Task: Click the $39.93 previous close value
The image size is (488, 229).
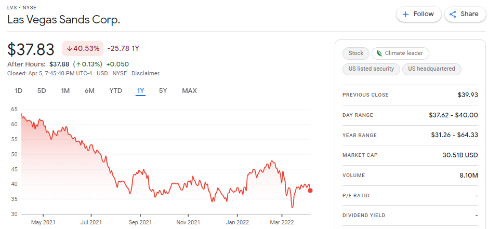Action: (x=468, y=95)
